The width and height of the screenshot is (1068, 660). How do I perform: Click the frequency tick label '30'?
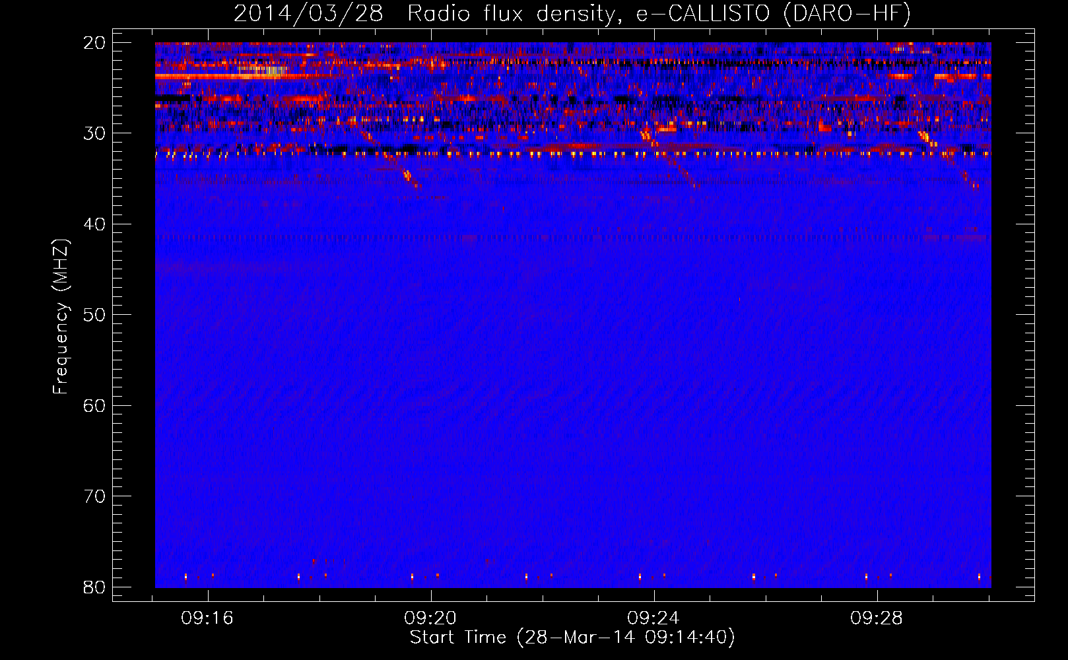[94, 133]
